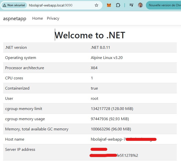The height and width of the screenshot is (163, 181).
Task: Go to the aspnetapp brand link
Action: click(15, 19)
